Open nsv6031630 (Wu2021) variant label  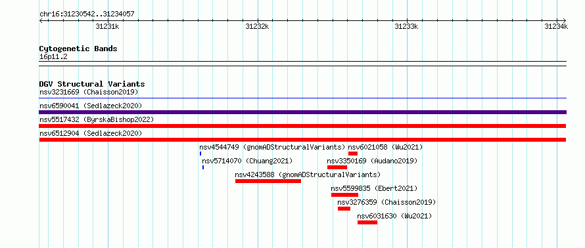(x=394, y=216)
